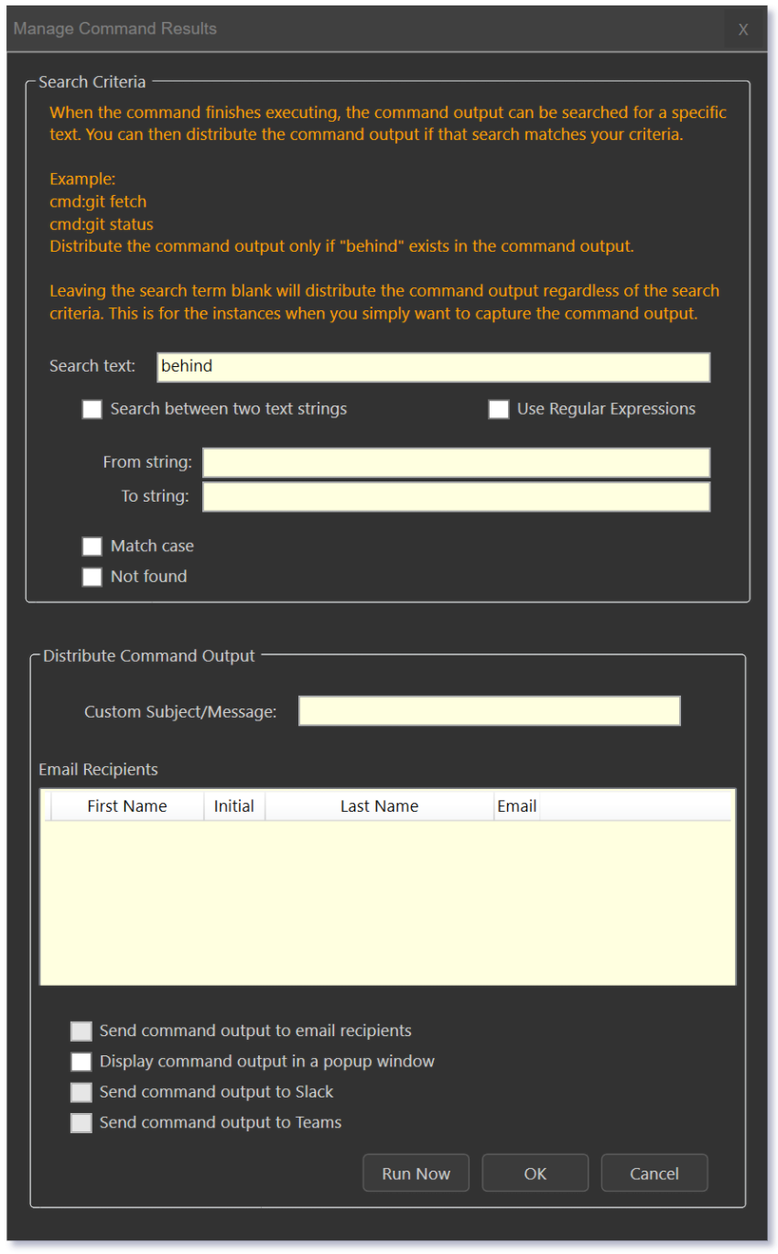The image size is (778, 1254).
Task: Toggle Send command output to Slack
Action: click(x=81, y=1092)
